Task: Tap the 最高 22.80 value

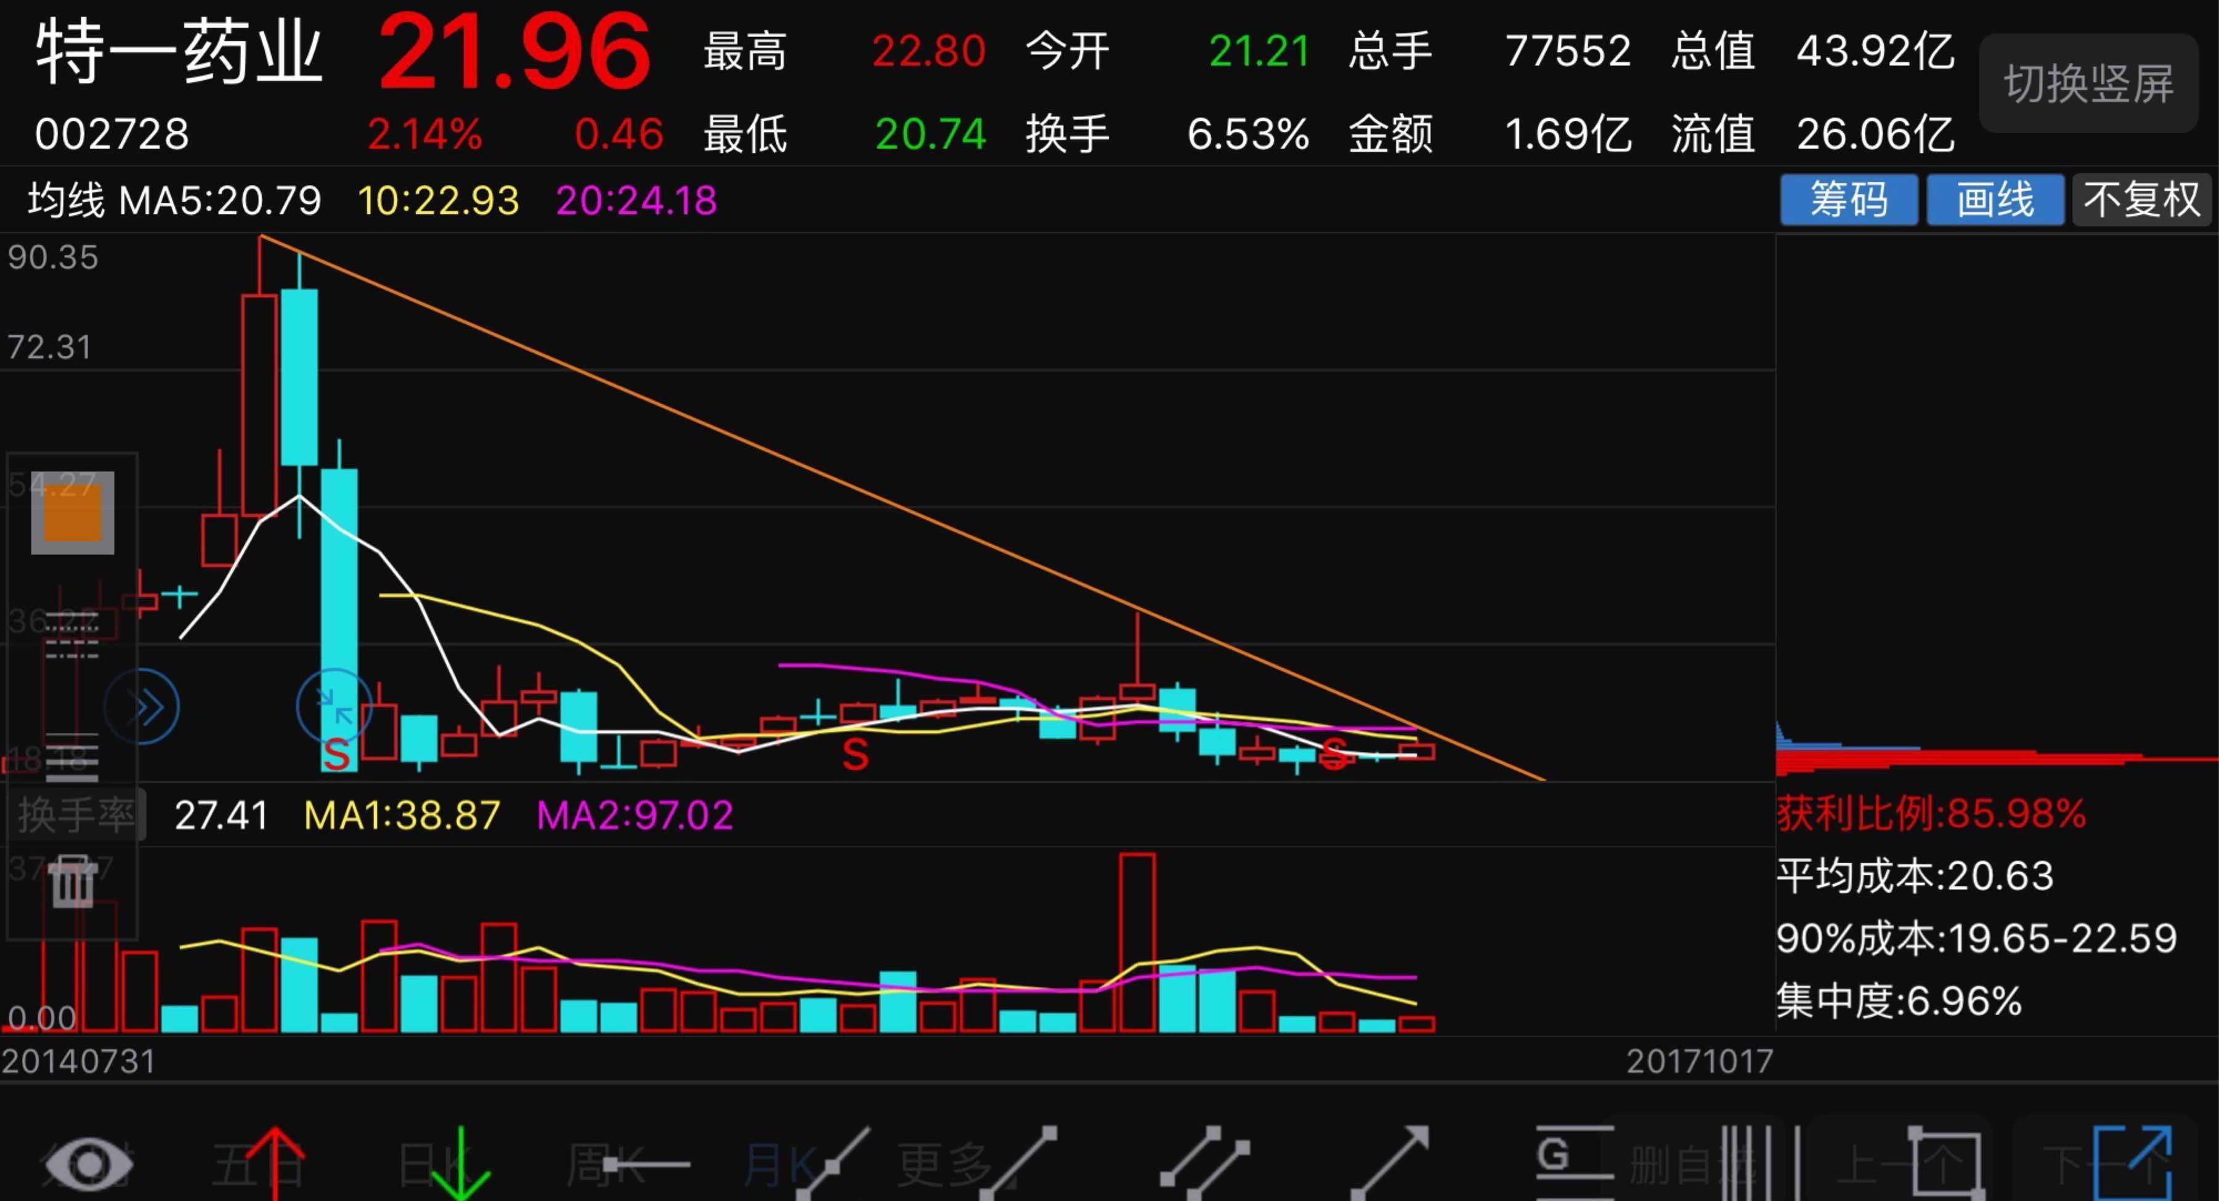Action: 928,52
